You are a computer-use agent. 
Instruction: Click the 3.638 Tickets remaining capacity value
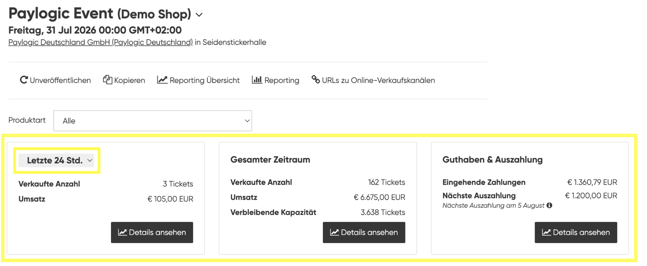pos(383,212)
